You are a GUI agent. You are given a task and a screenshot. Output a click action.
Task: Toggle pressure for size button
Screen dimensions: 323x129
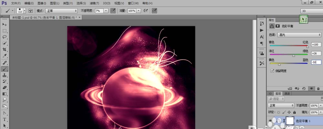[154, 11]
